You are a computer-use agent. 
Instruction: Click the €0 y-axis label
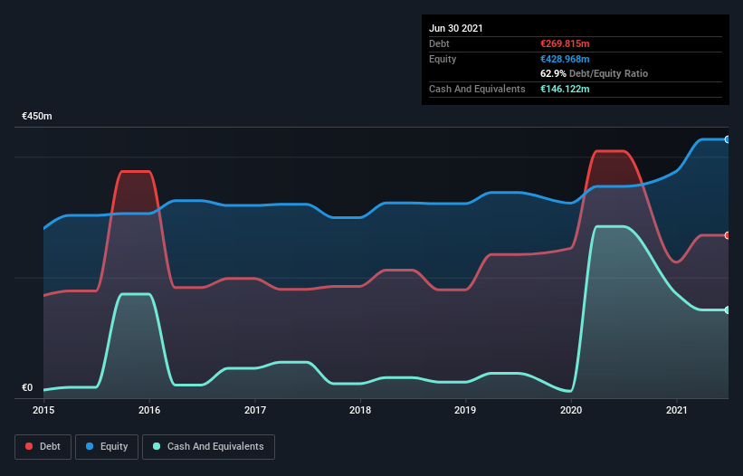[27, 387]
